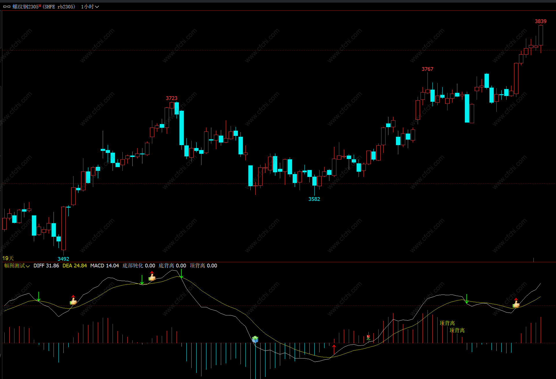Click the 底部钝化 0.00 readout
Screen dimensions: 556x379
coord(139,266)
